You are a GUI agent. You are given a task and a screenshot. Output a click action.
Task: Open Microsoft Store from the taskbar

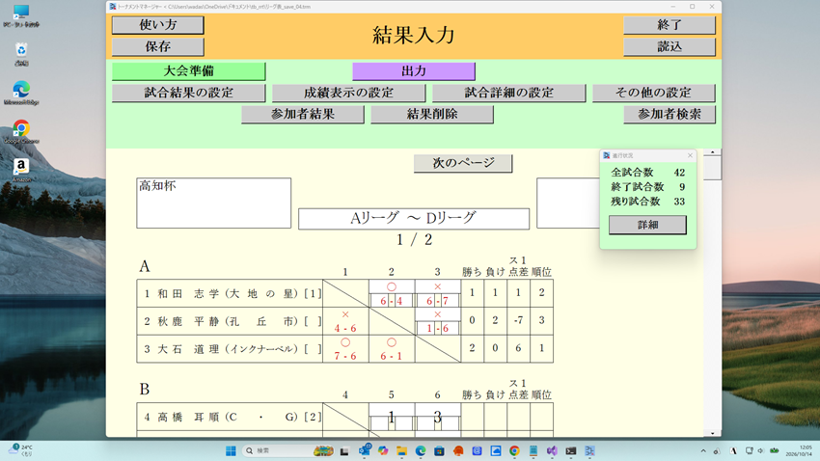(x=439, y=450)
